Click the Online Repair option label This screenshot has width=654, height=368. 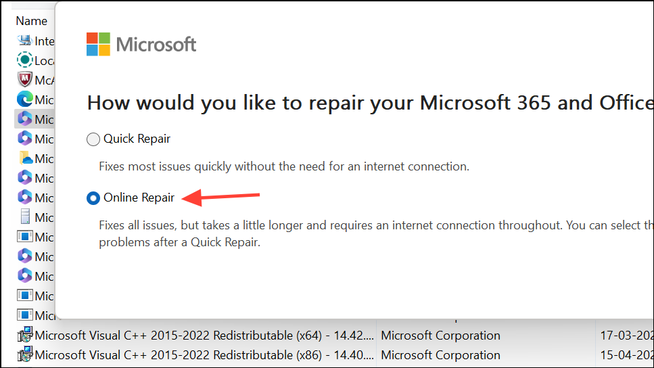tap(139, 198)
